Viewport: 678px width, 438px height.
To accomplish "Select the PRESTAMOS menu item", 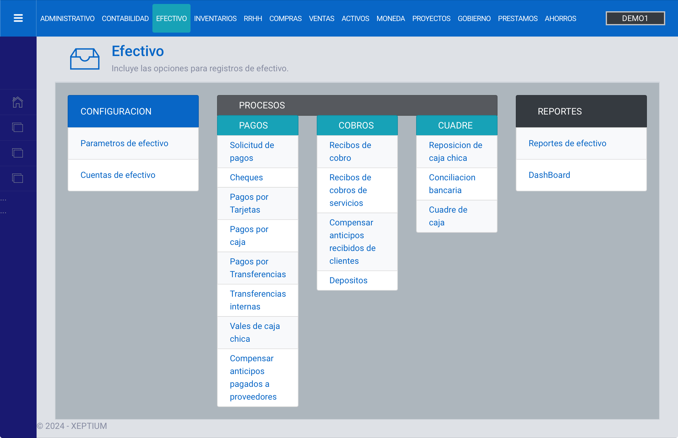I will (x=518, y=19).
